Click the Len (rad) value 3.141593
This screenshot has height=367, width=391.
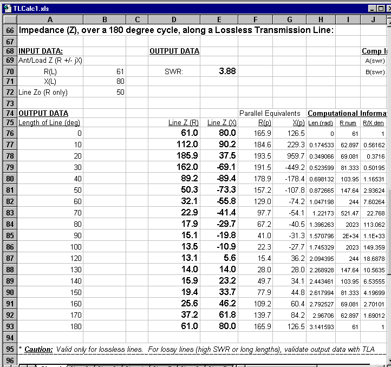322,327
